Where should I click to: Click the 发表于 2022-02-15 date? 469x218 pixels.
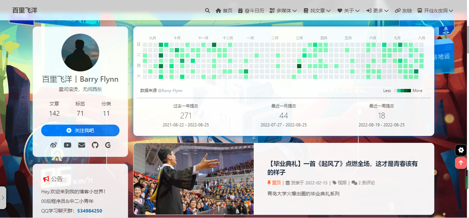coord(306,183)
